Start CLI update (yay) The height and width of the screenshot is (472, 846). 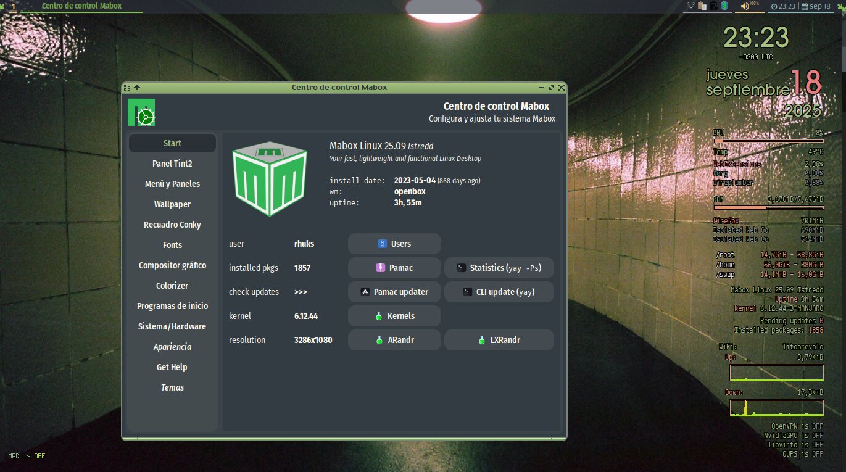click(499, 292)
